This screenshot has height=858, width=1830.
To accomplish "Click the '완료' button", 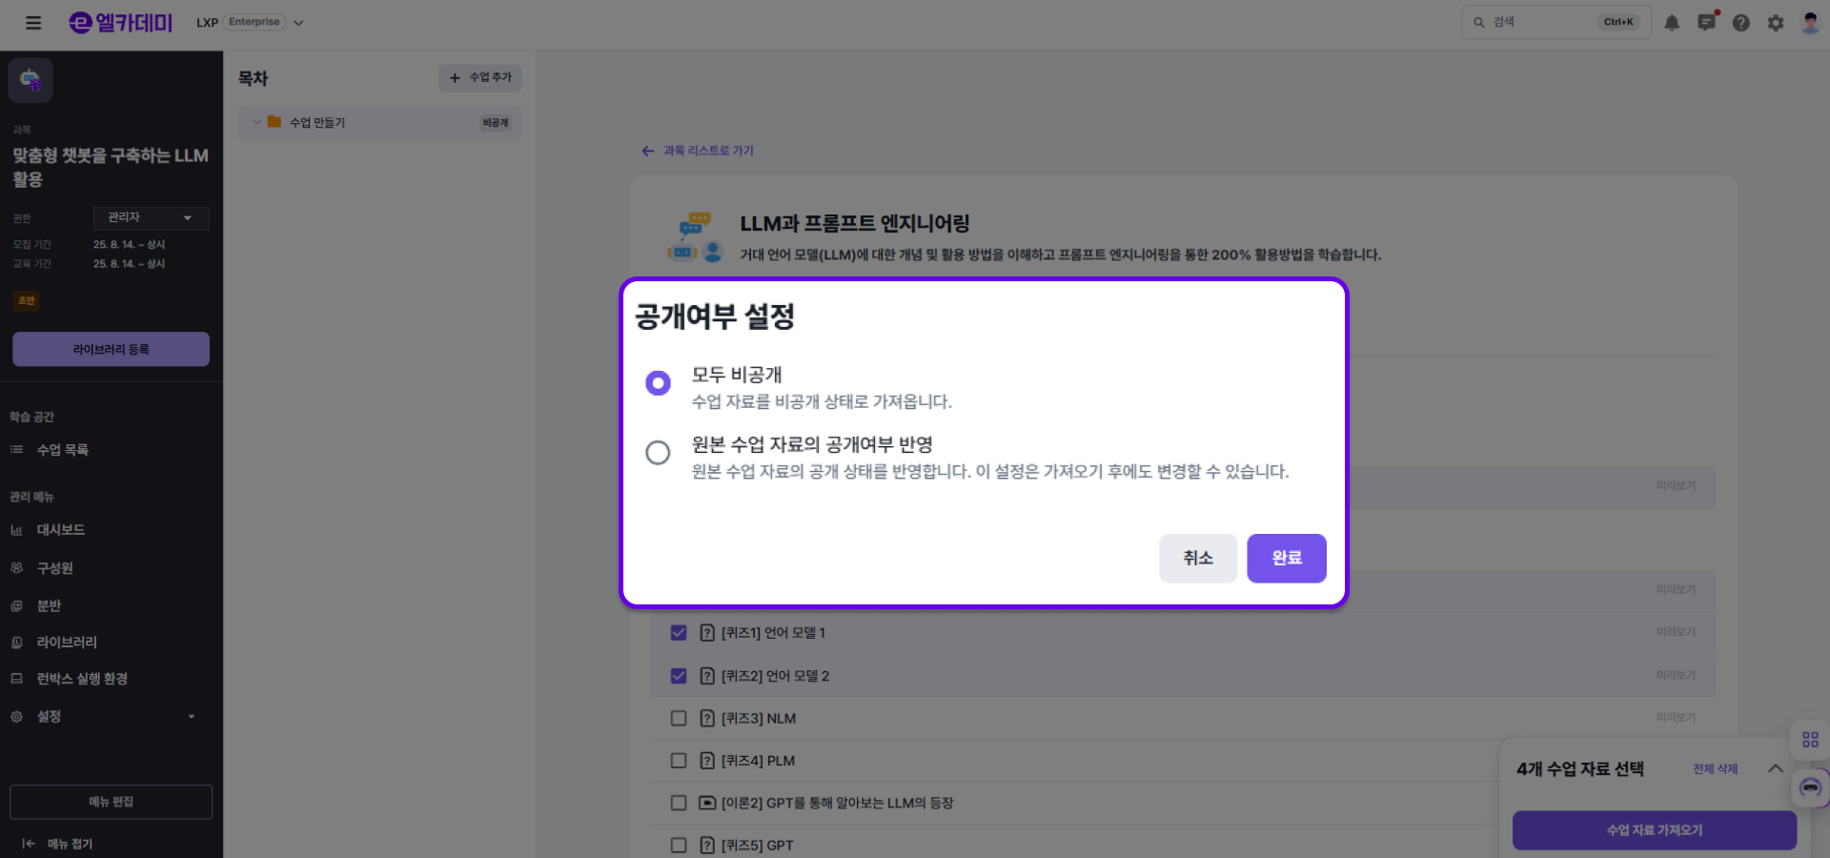I will pyautogui.click(x=1286, y=558).
